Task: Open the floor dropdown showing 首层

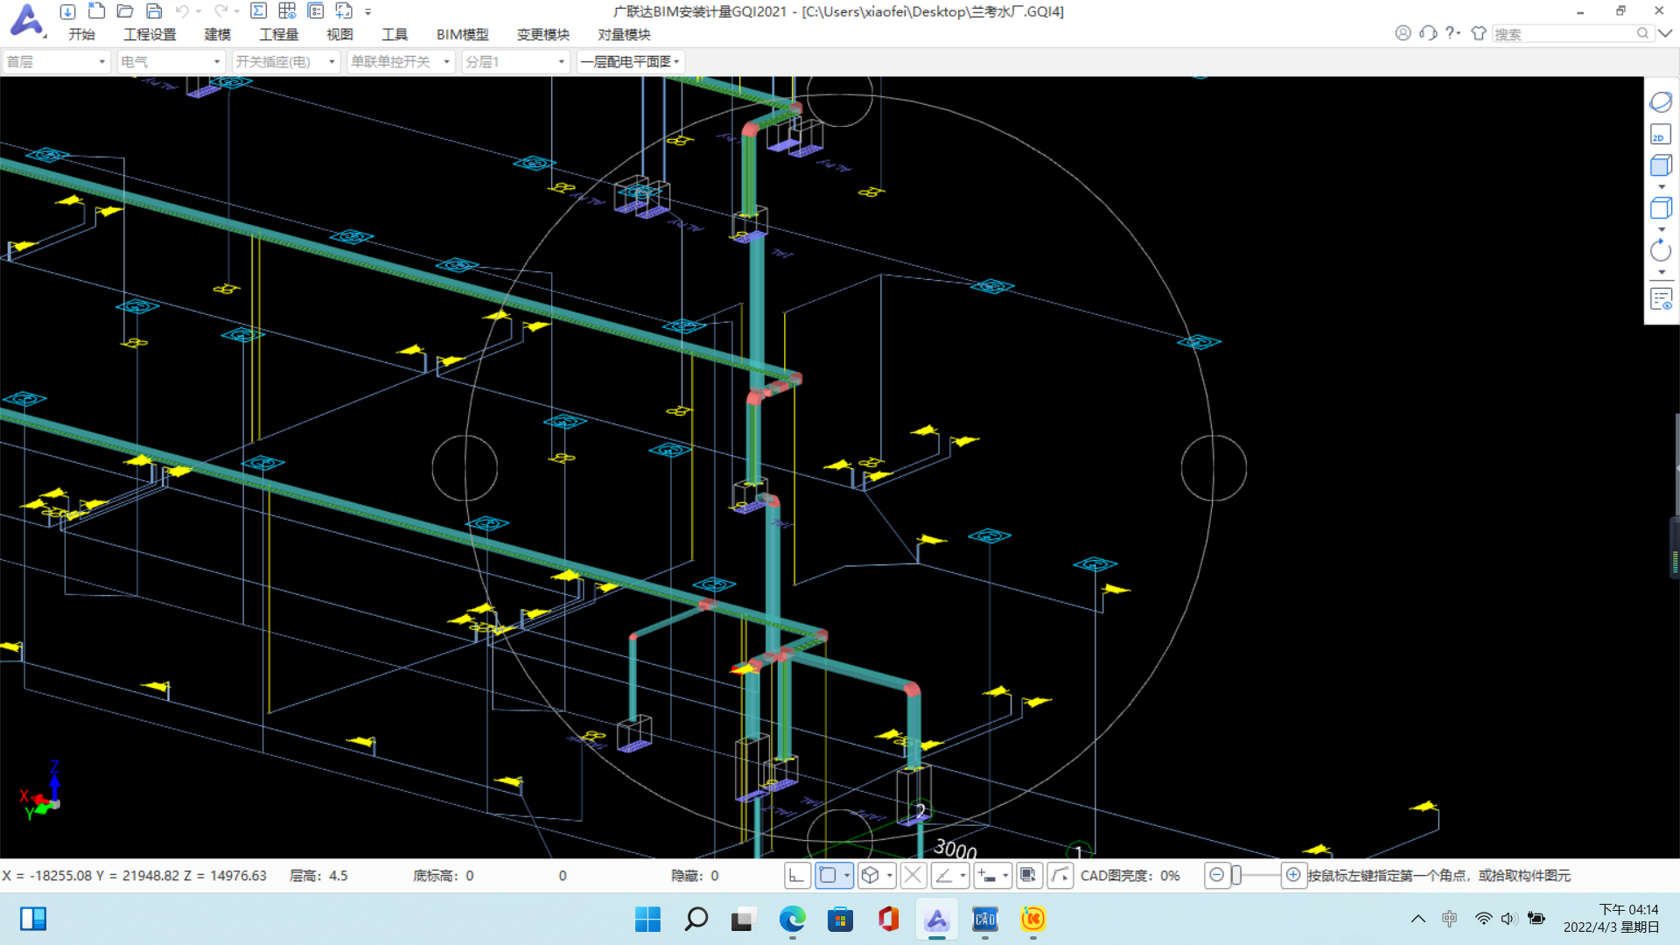Action: [x=56, y=61]
